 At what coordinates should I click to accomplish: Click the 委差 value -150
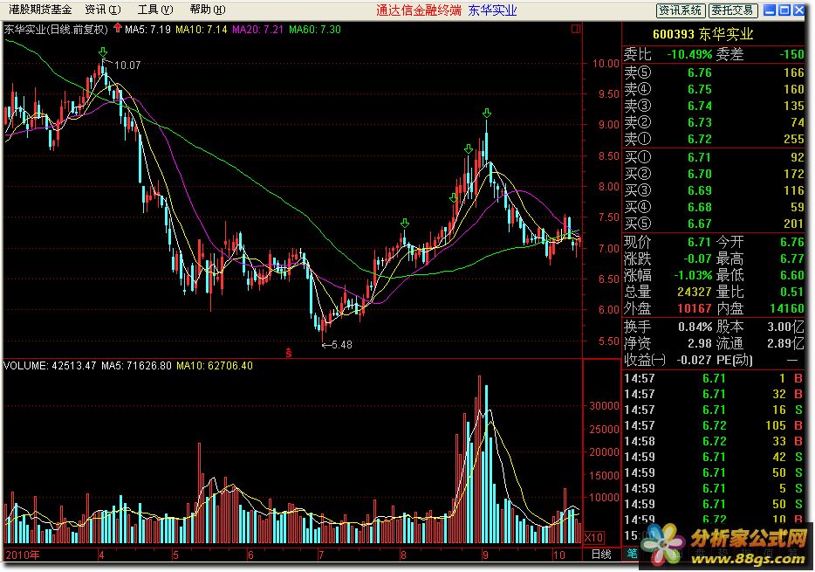click(x=791, y=54)
